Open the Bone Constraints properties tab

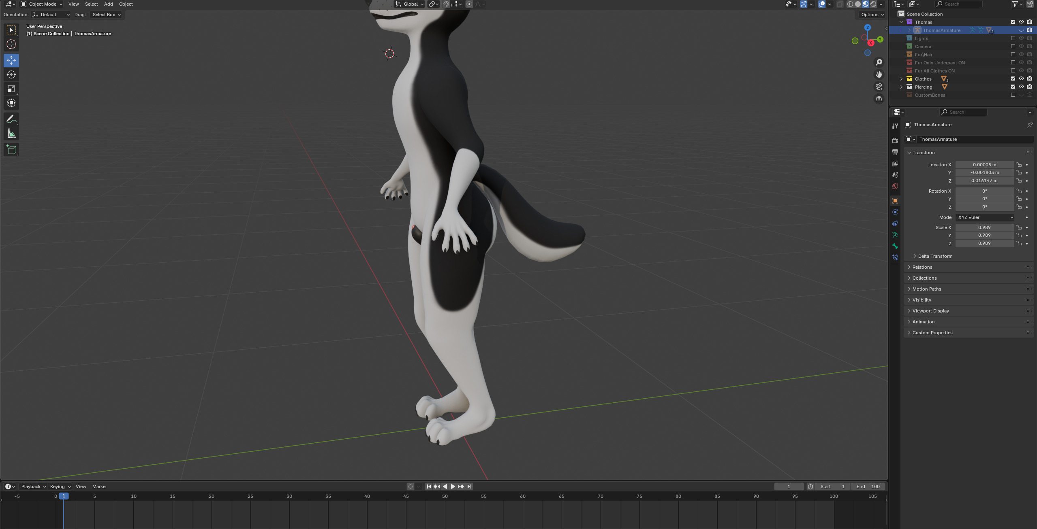pos(895,257)
